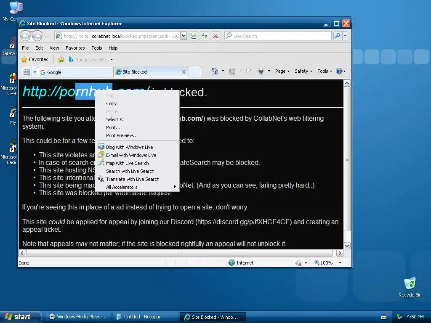431x323 pixels.
Task: Expand the address bar history dropdown
Action: 184,36
